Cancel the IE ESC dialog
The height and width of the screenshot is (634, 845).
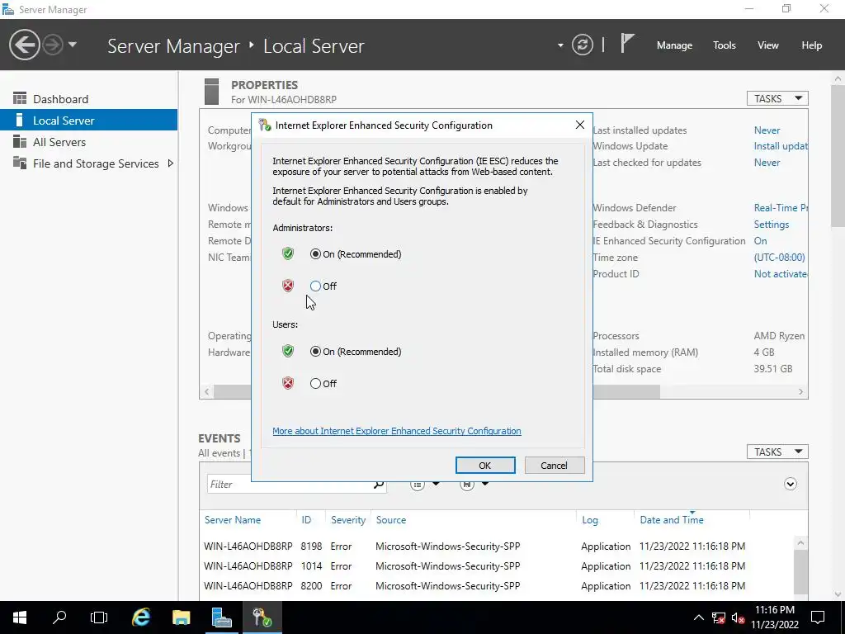pos(554,466)
